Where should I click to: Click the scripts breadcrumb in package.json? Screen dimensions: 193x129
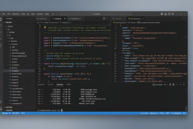pyautogui.click(x=133, y=22)
